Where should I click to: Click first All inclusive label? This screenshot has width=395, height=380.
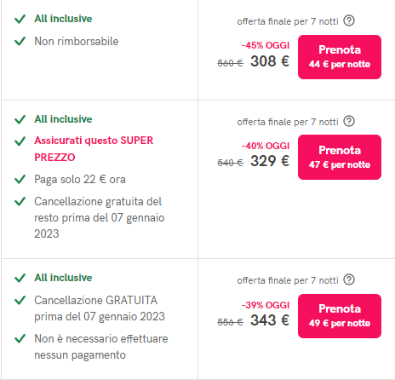click(63, 19)
